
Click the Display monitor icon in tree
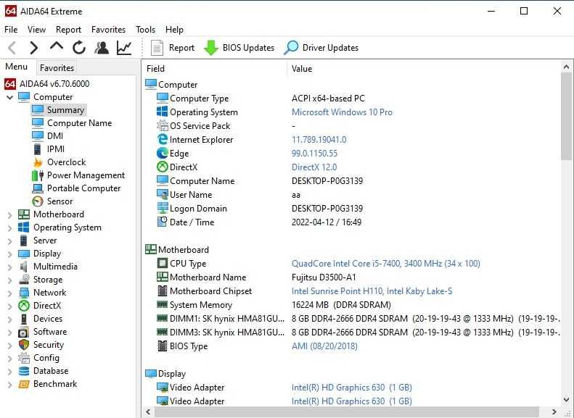[24, 254]
